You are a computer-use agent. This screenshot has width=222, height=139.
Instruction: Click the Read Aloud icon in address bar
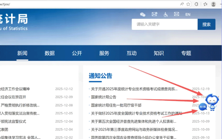coord(182,4)
